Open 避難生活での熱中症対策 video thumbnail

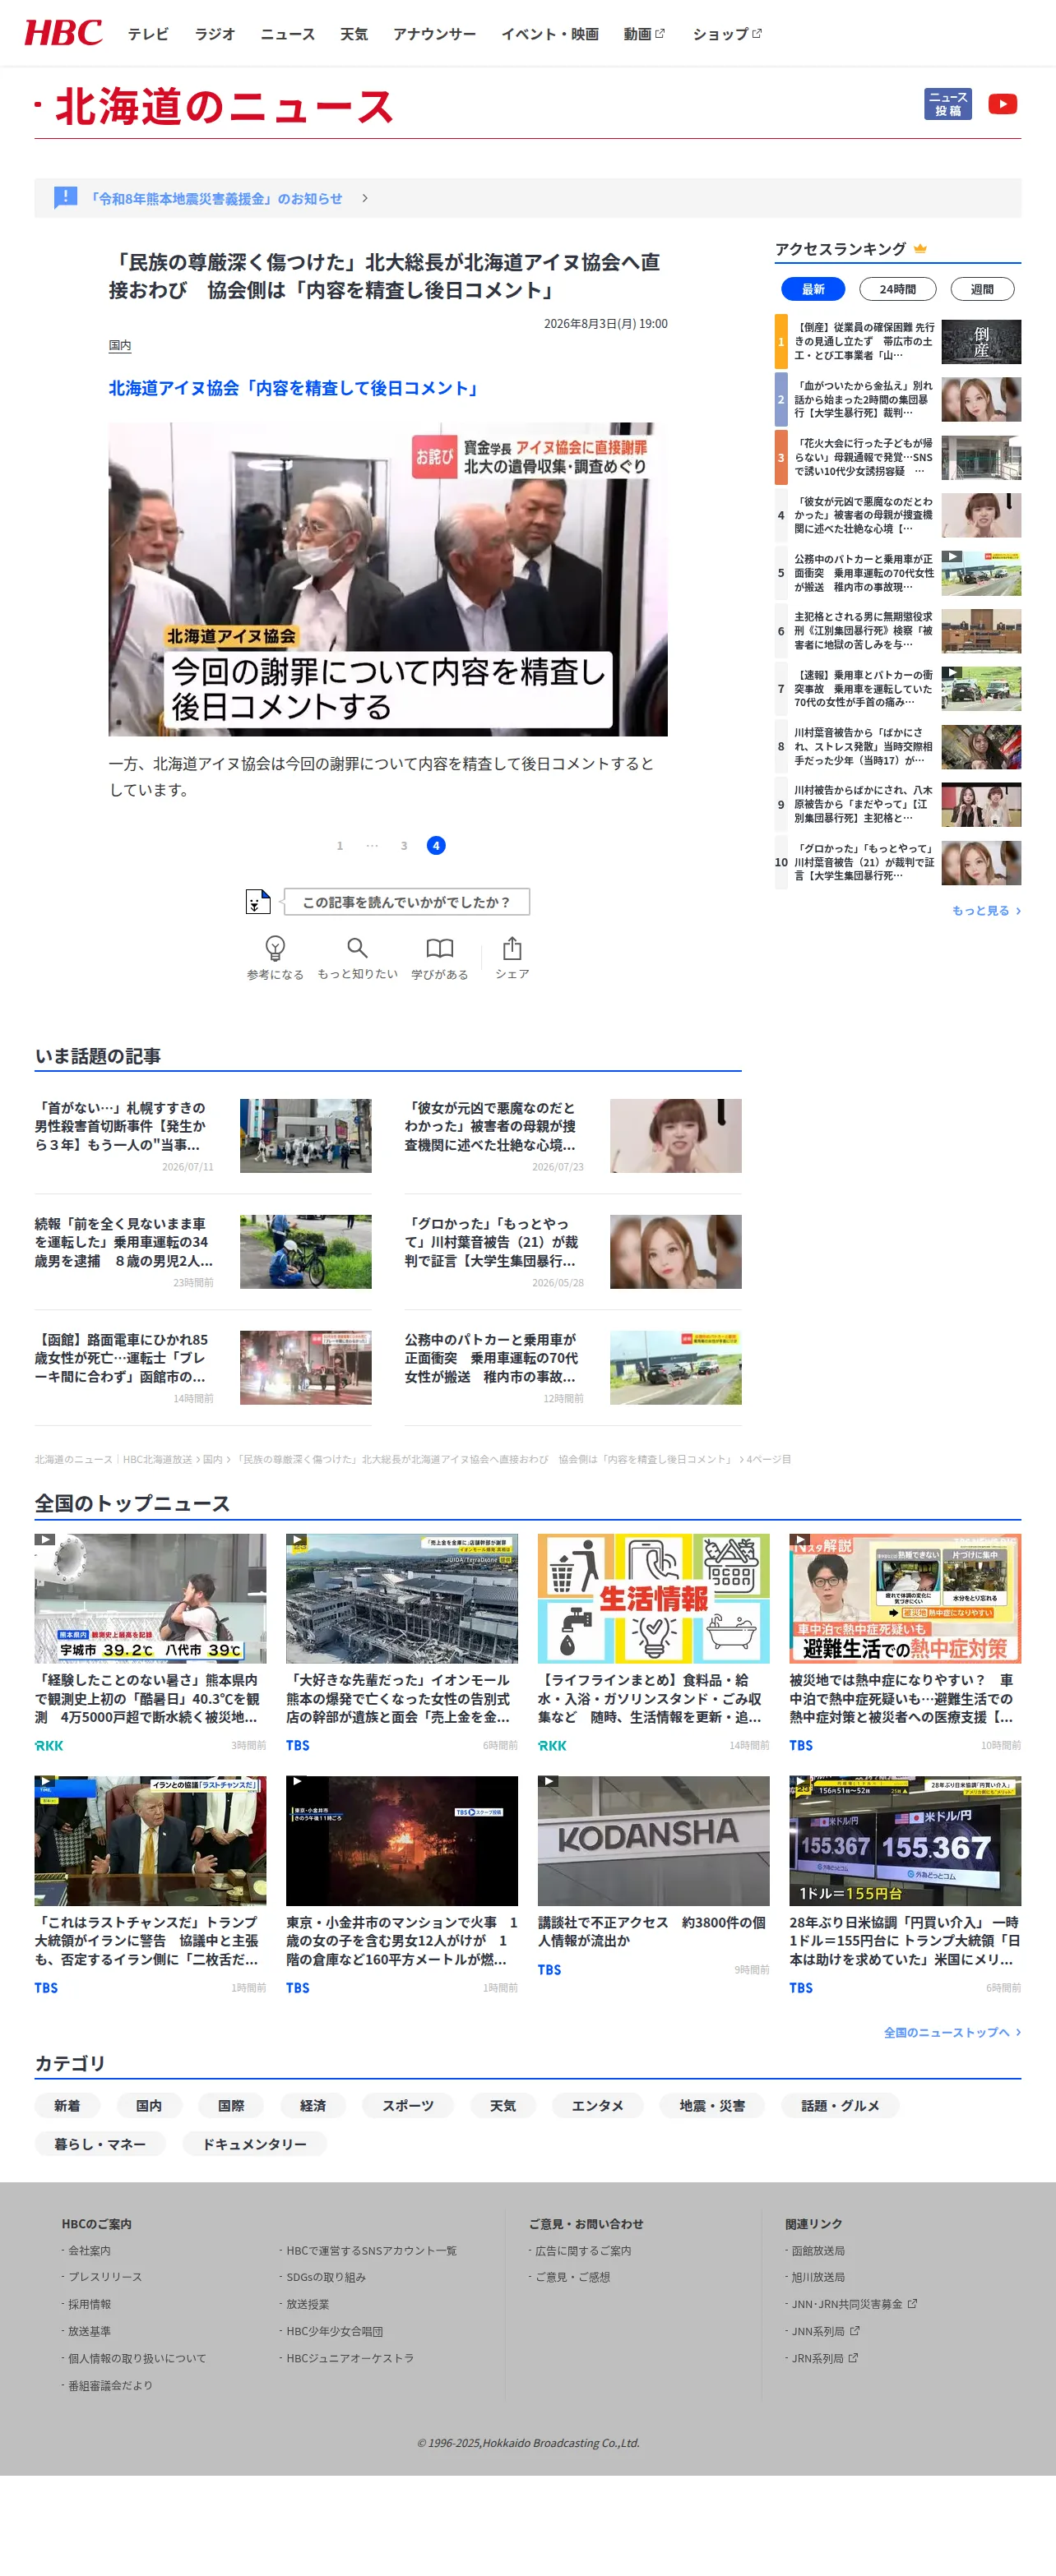pos(905,1598)
